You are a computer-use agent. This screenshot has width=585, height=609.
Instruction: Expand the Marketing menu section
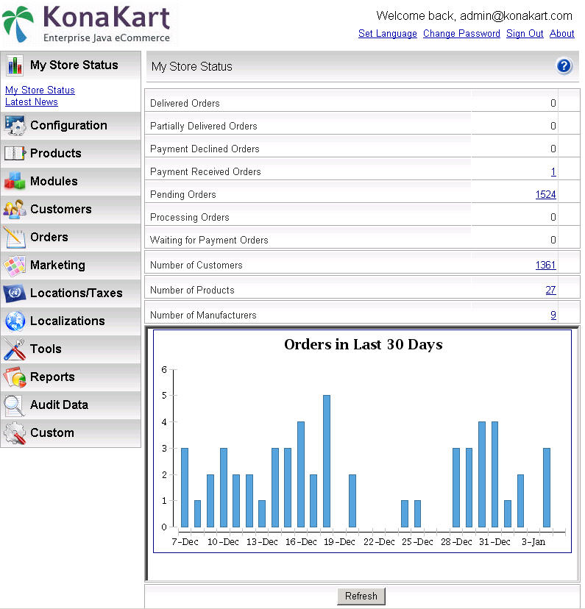(x=71, y=266)
